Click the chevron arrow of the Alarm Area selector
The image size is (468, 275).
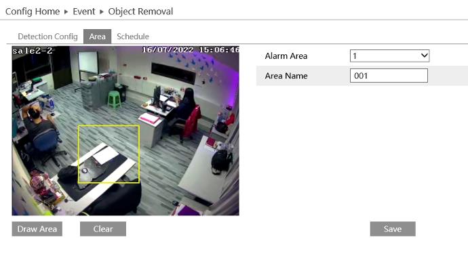(x=425, y=56)
